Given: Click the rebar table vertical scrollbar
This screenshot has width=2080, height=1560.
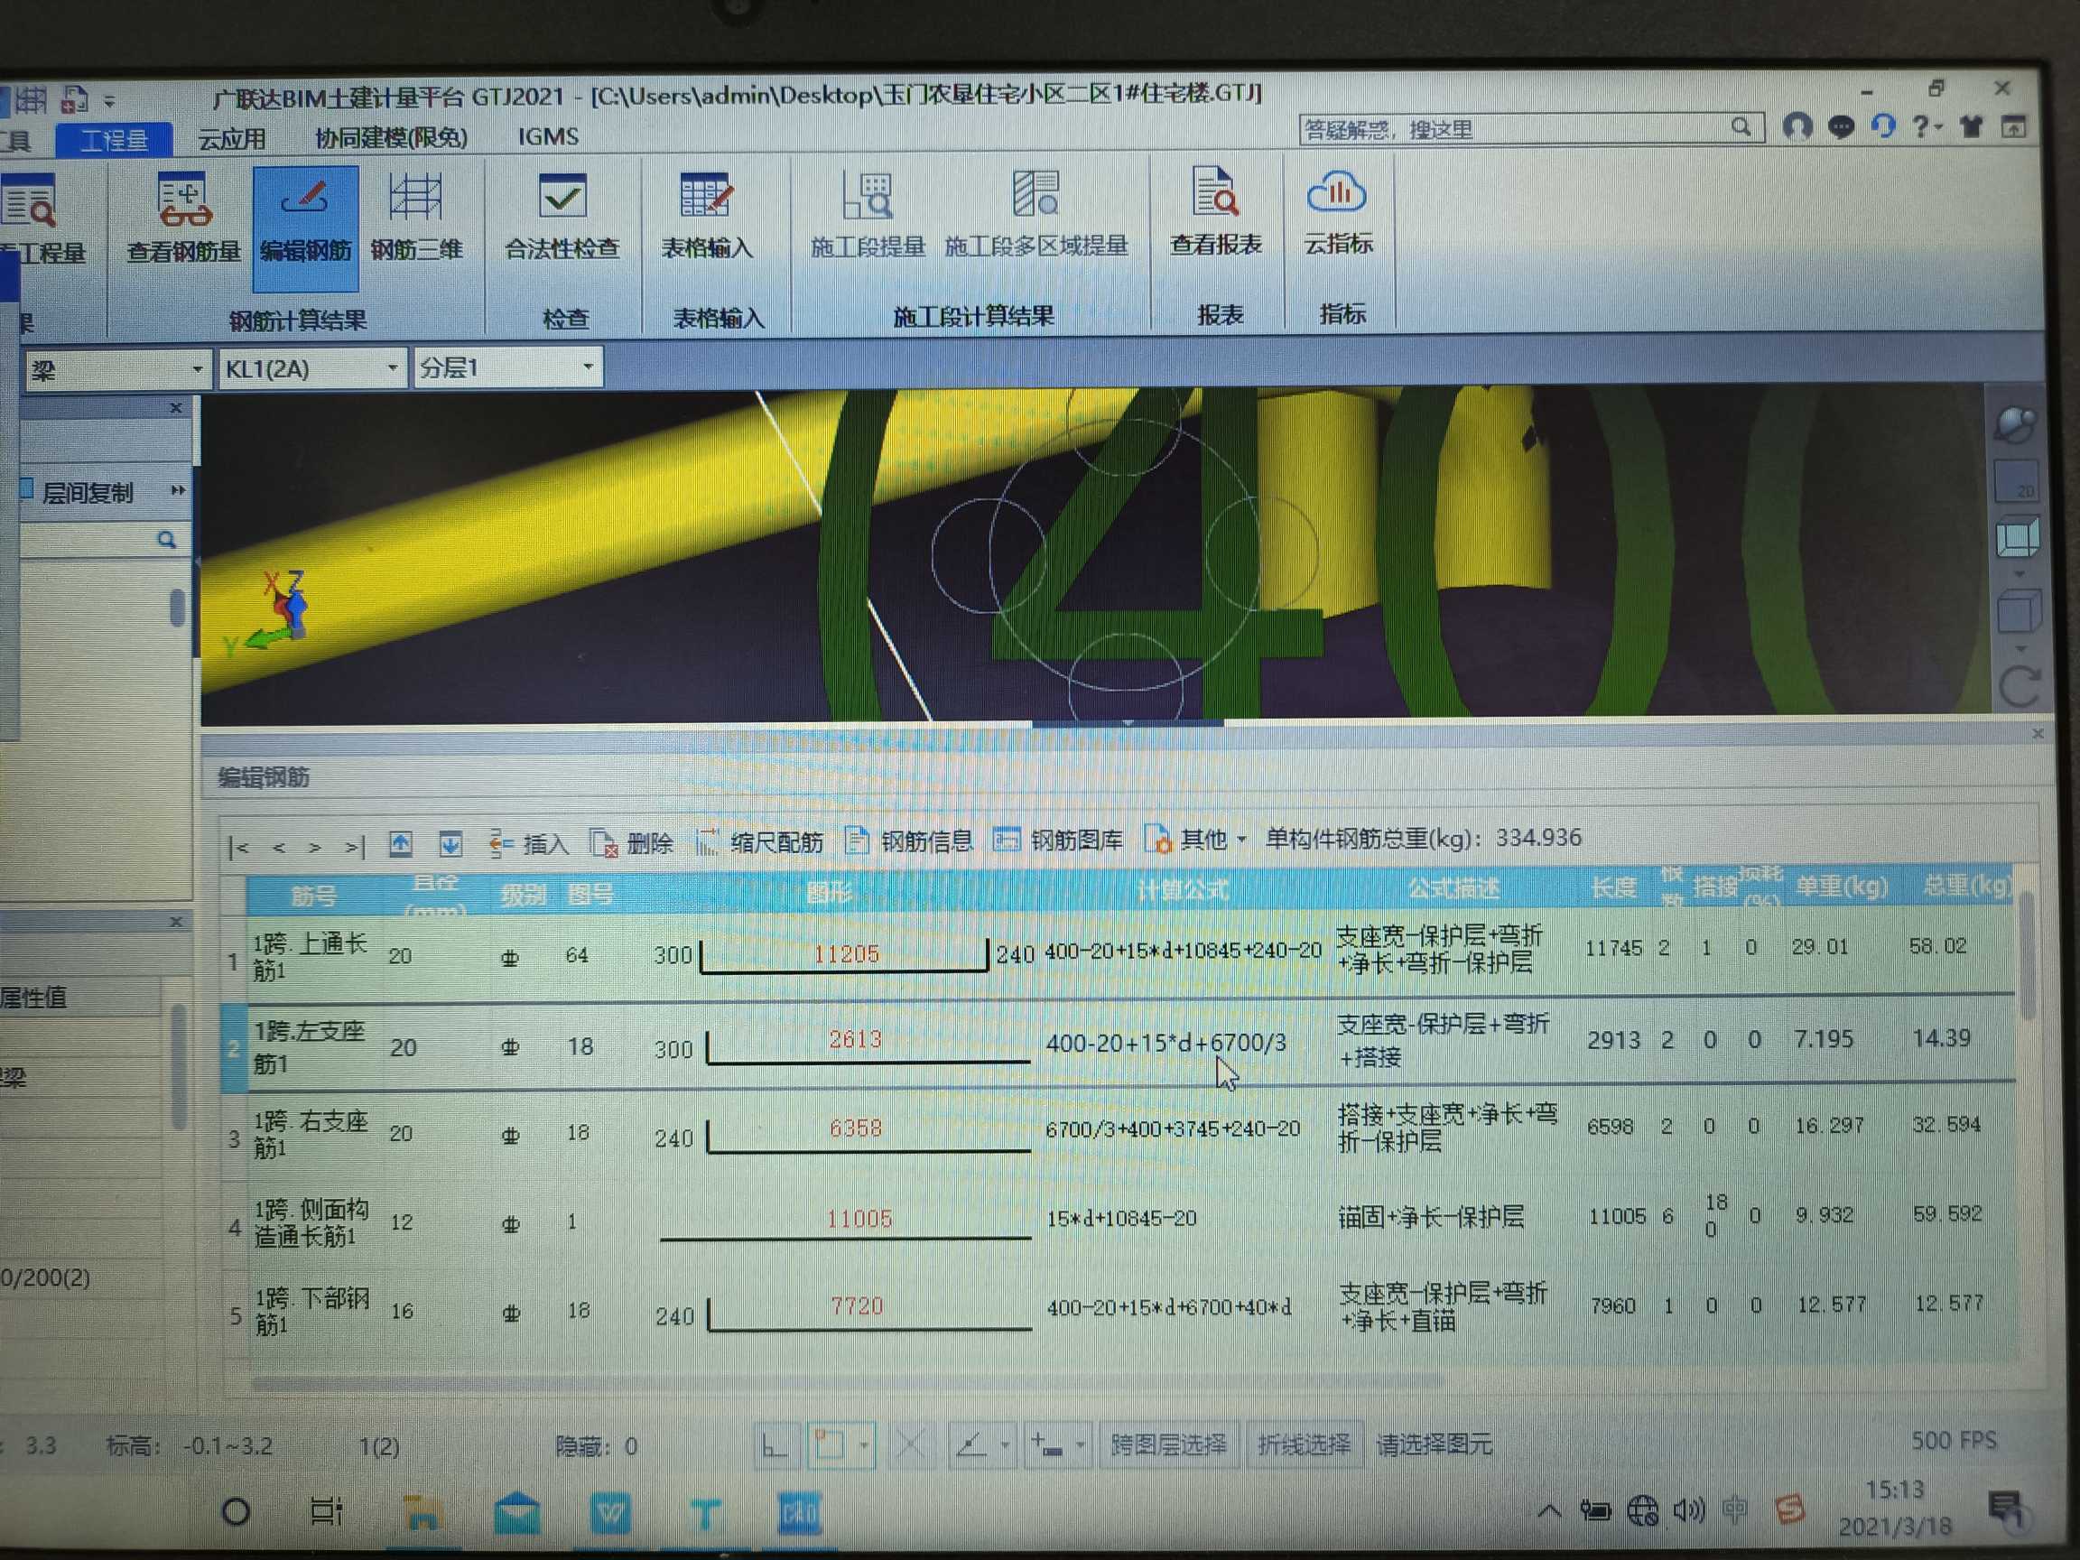Looking at the screenshot, I should coord(2027,956).
